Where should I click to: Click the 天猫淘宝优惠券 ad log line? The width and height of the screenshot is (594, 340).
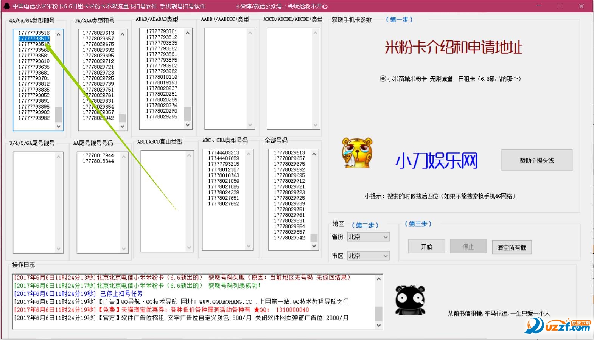coord(162,310)
